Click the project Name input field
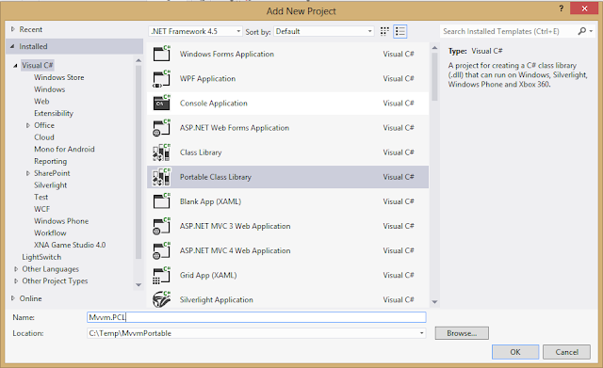The height and width of the screenshot is (368, 603). tap(256, 317)
